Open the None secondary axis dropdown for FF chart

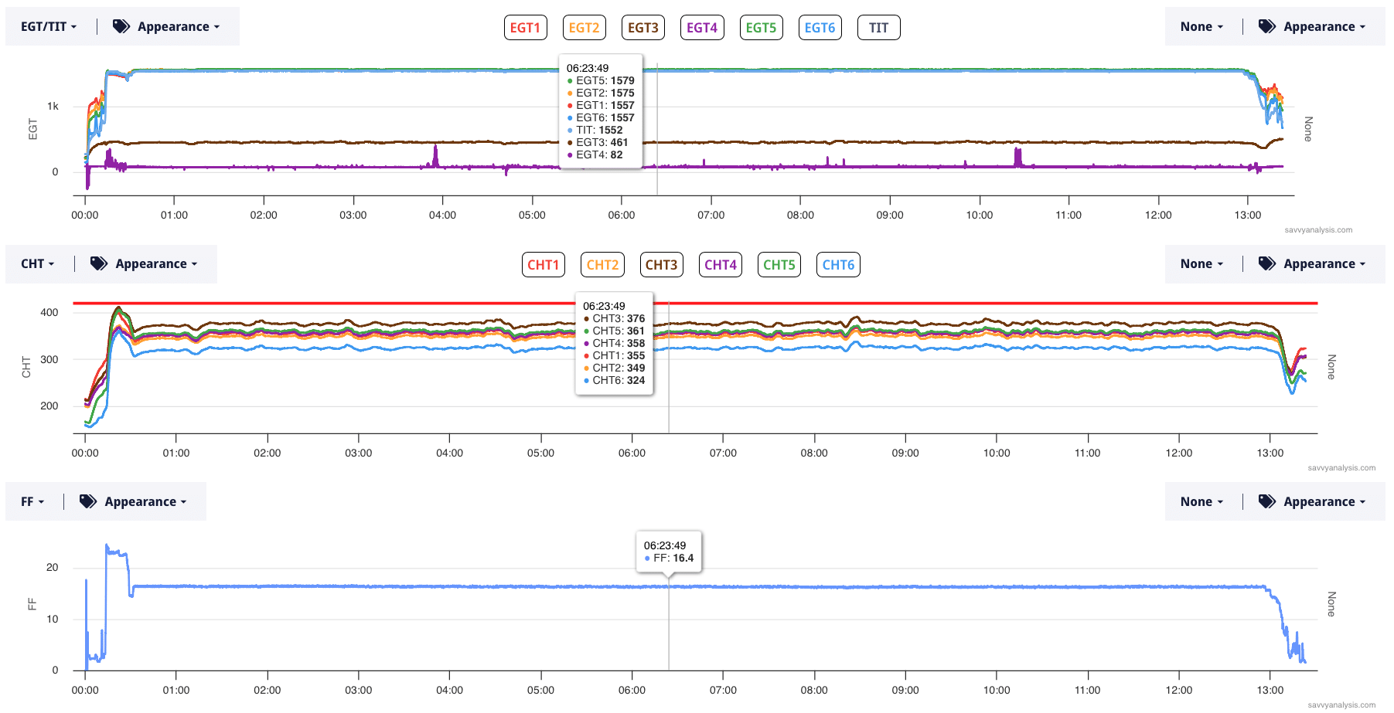[1201, 501]
